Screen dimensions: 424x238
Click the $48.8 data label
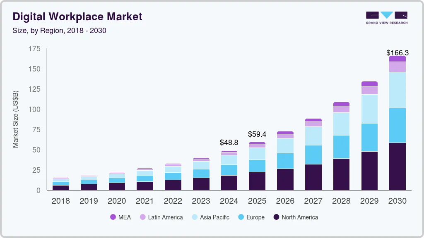(229, 143)
